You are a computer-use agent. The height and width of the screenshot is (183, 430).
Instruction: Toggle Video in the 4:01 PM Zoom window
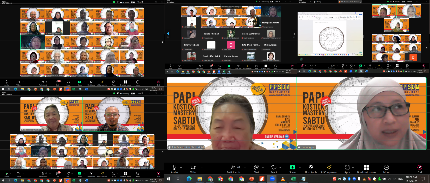(19, 174)
